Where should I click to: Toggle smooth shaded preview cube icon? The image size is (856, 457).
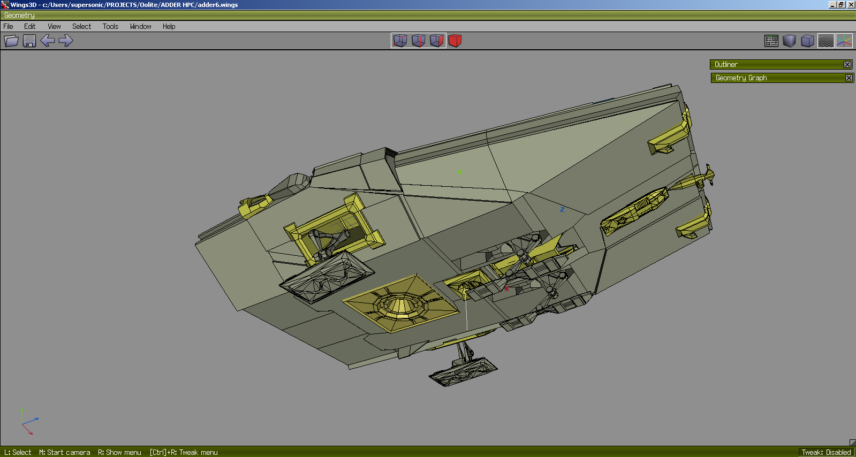tap(789, 41)
